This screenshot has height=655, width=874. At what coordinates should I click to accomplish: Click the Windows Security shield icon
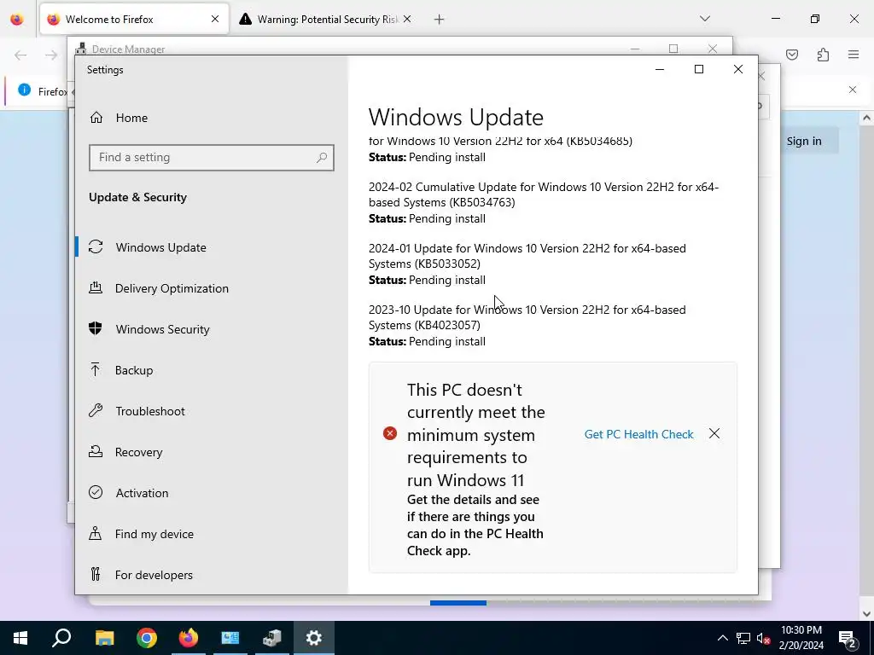[96, 328]
